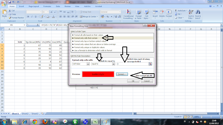Switch to the Page Layout ribbon tab
This screenshot has height=125, width=223.
click(x=34, y=6)
